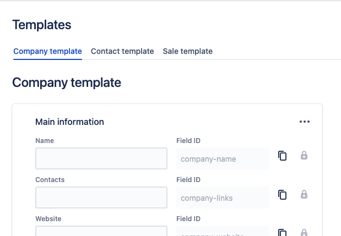Copy the company-name field ID
Screen dimensions: 341x236
(283, 156)
